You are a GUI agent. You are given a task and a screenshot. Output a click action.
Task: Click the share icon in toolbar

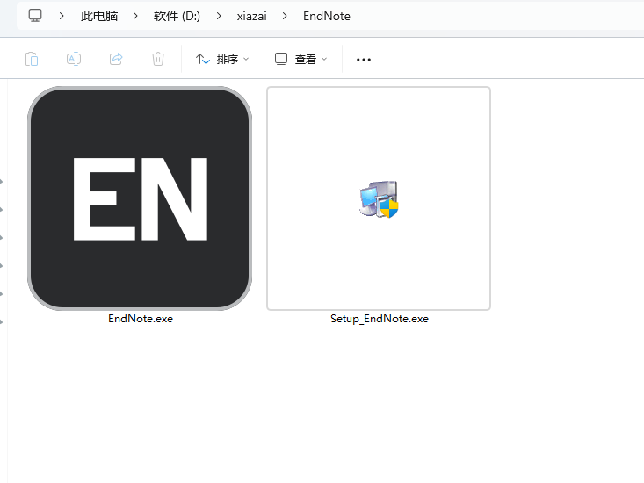click(116, 59)
